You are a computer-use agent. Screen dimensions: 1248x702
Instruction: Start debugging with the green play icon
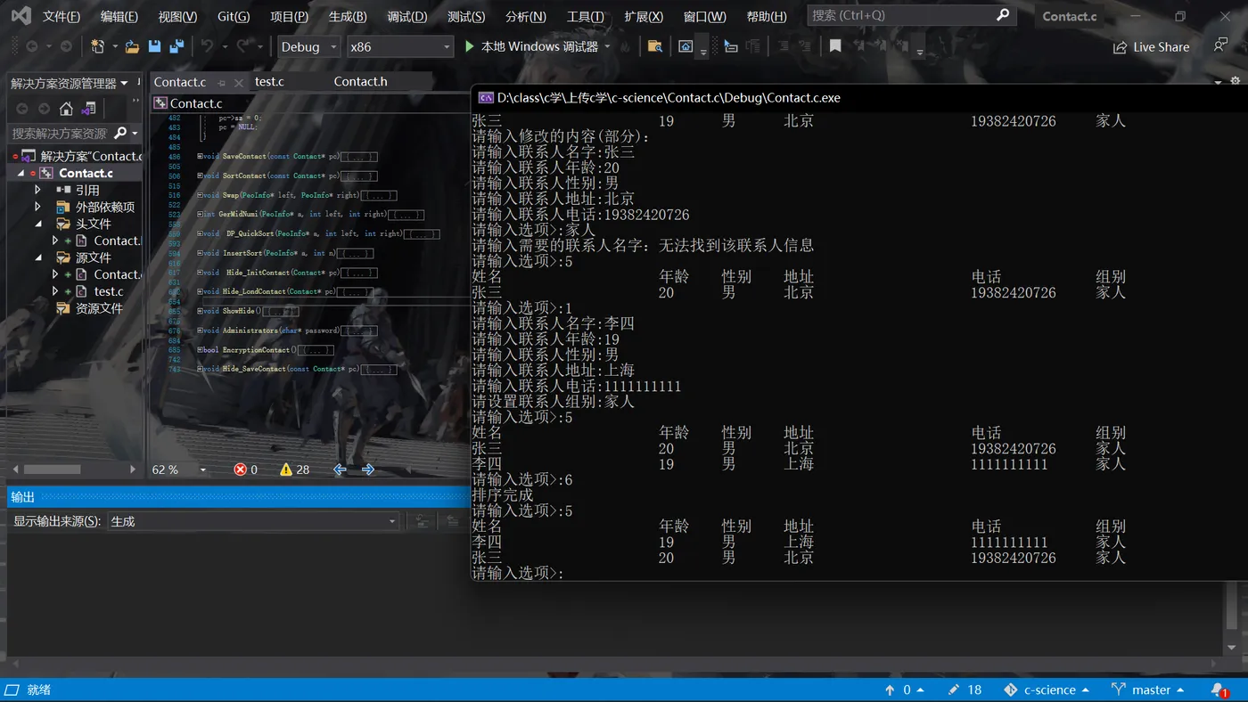(470, 46)
